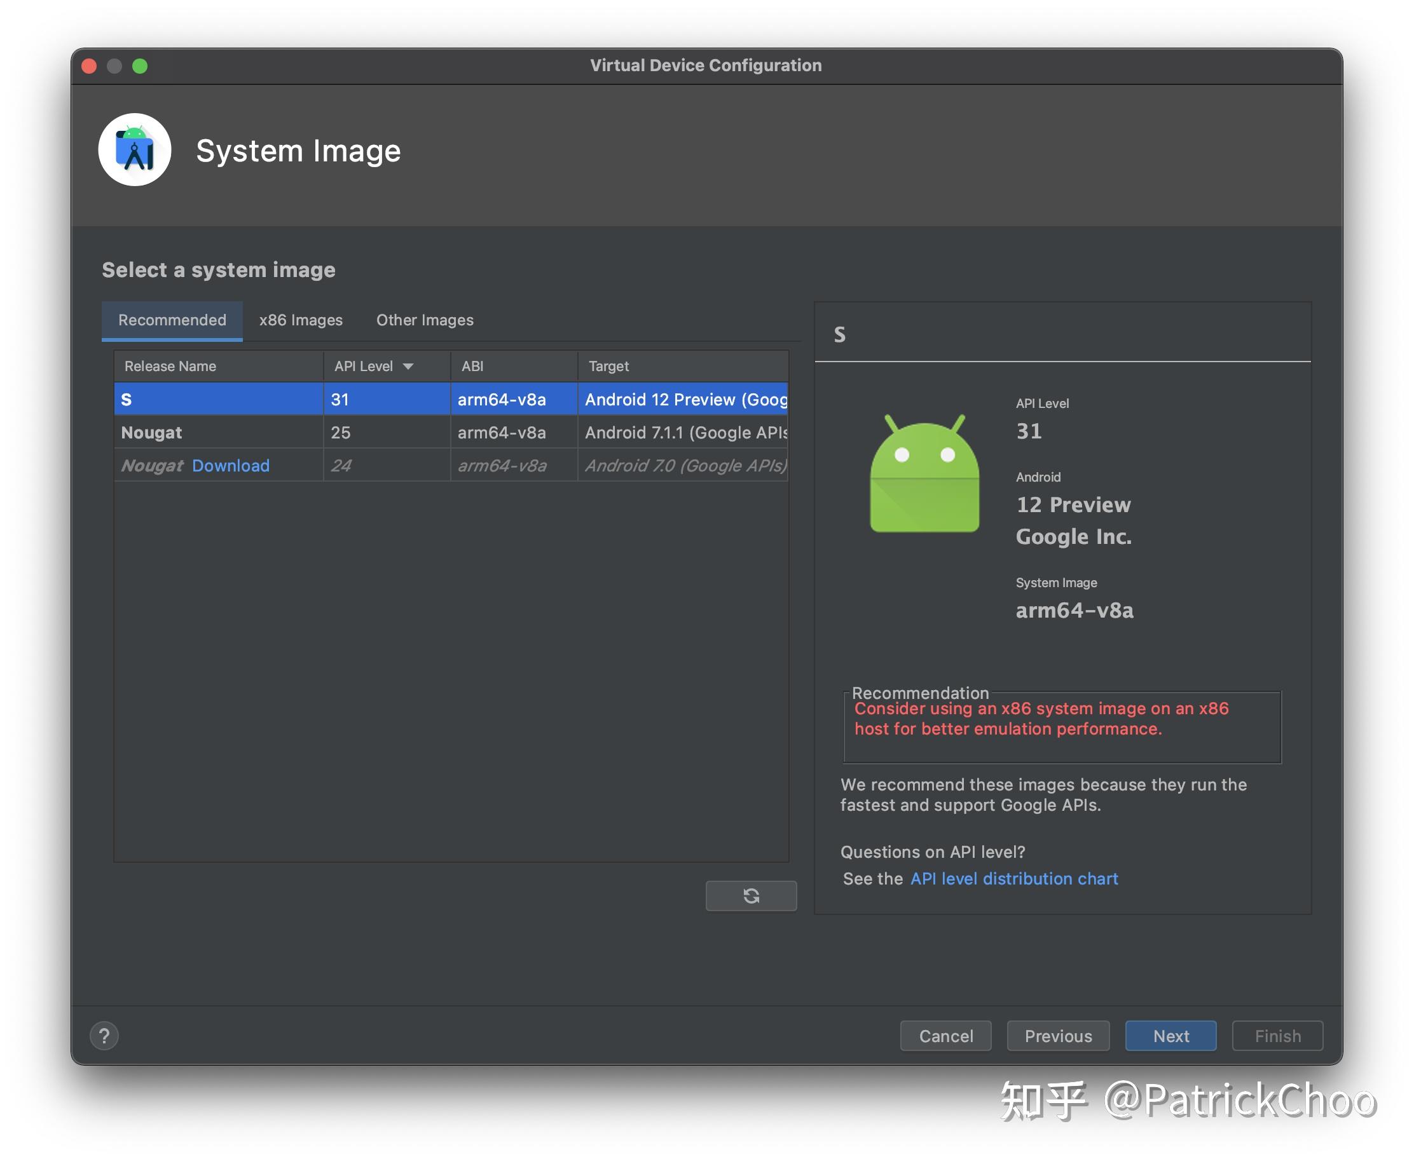Open the Other Images tab

(424, 320)
